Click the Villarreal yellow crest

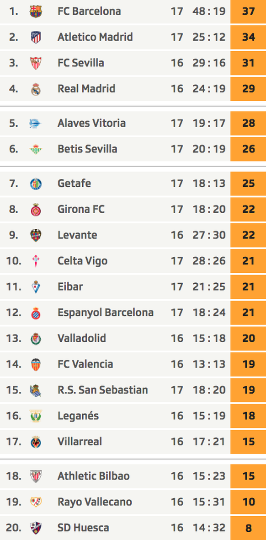point(36,442)
